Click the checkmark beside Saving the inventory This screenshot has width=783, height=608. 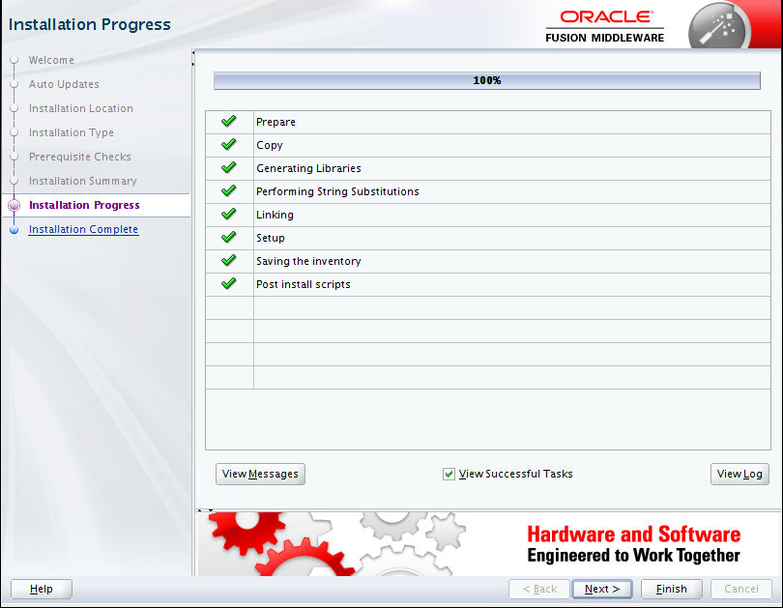coord(228,260)
